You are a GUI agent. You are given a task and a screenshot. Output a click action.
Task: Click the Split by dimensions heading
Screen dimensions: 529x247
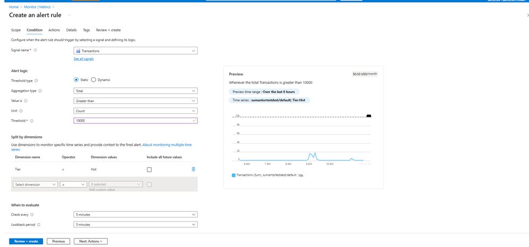pyautogui.click(x=27, y=137)
